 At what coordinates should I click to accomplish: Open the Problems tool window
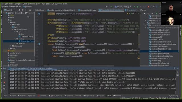click(22, 96)
